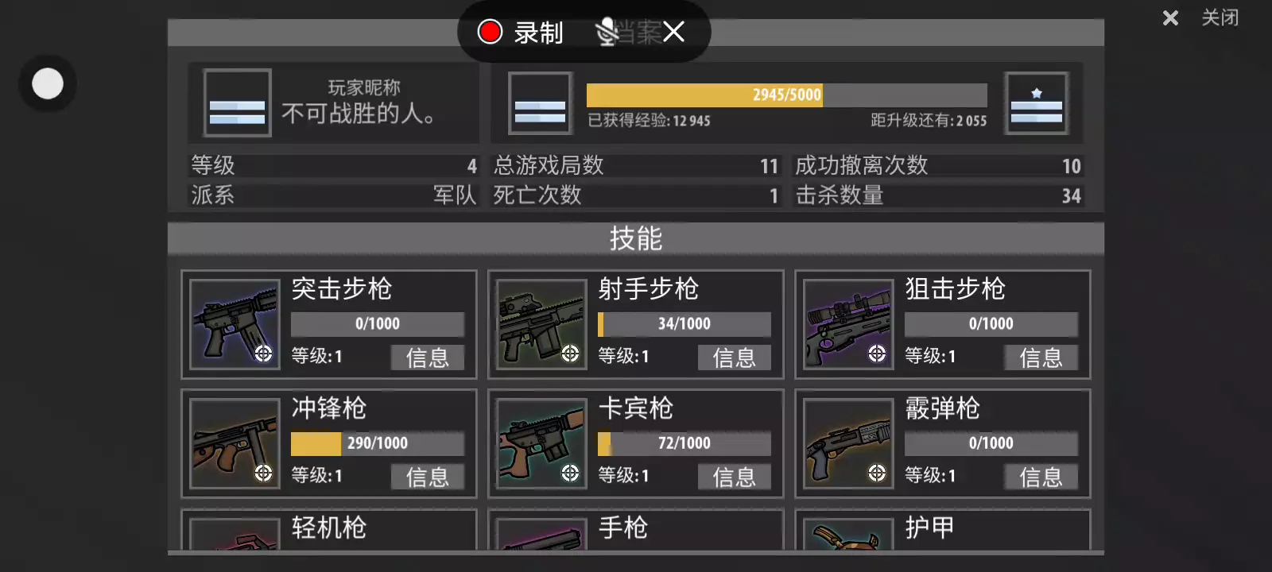The height and width of the screenshot is (572, 1272).
Task: Click the next rank badge with star
Action: pyautogui.click(x=1037, y=103)
